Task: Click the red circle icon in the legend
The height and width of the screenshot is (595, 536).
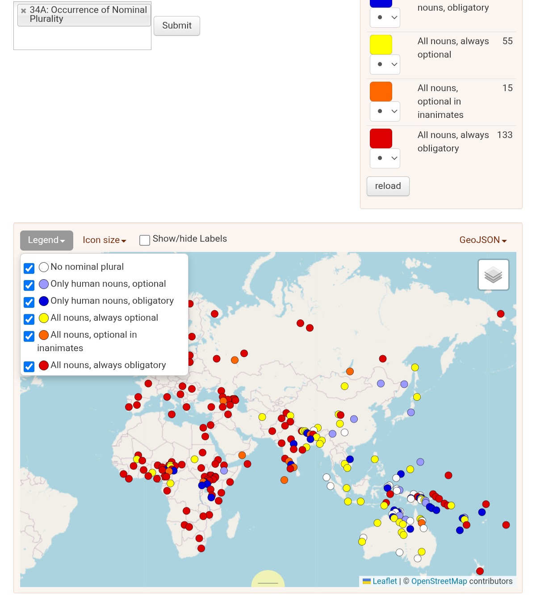Action: [44, 365]
